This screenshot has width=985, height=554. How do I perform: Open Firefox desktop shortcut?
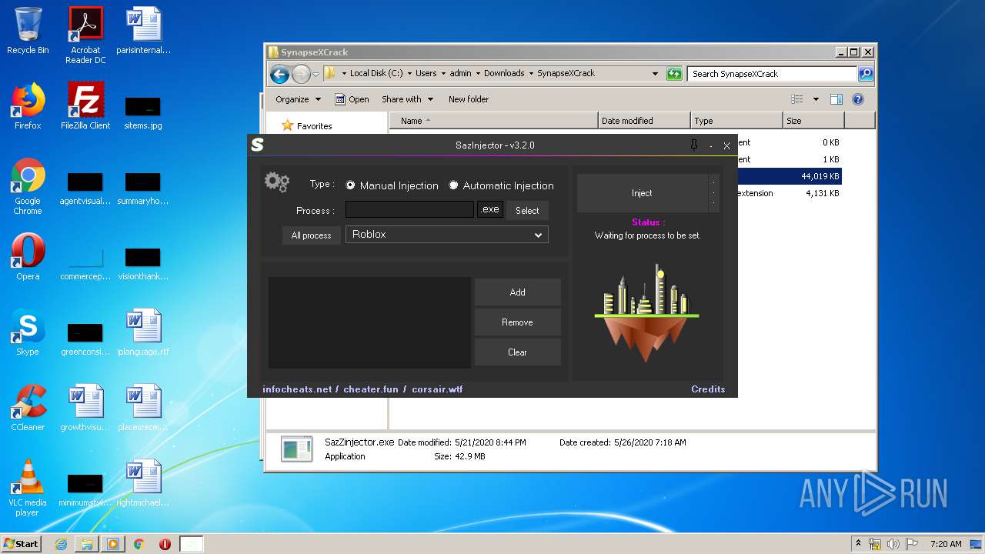coord(28,106)
